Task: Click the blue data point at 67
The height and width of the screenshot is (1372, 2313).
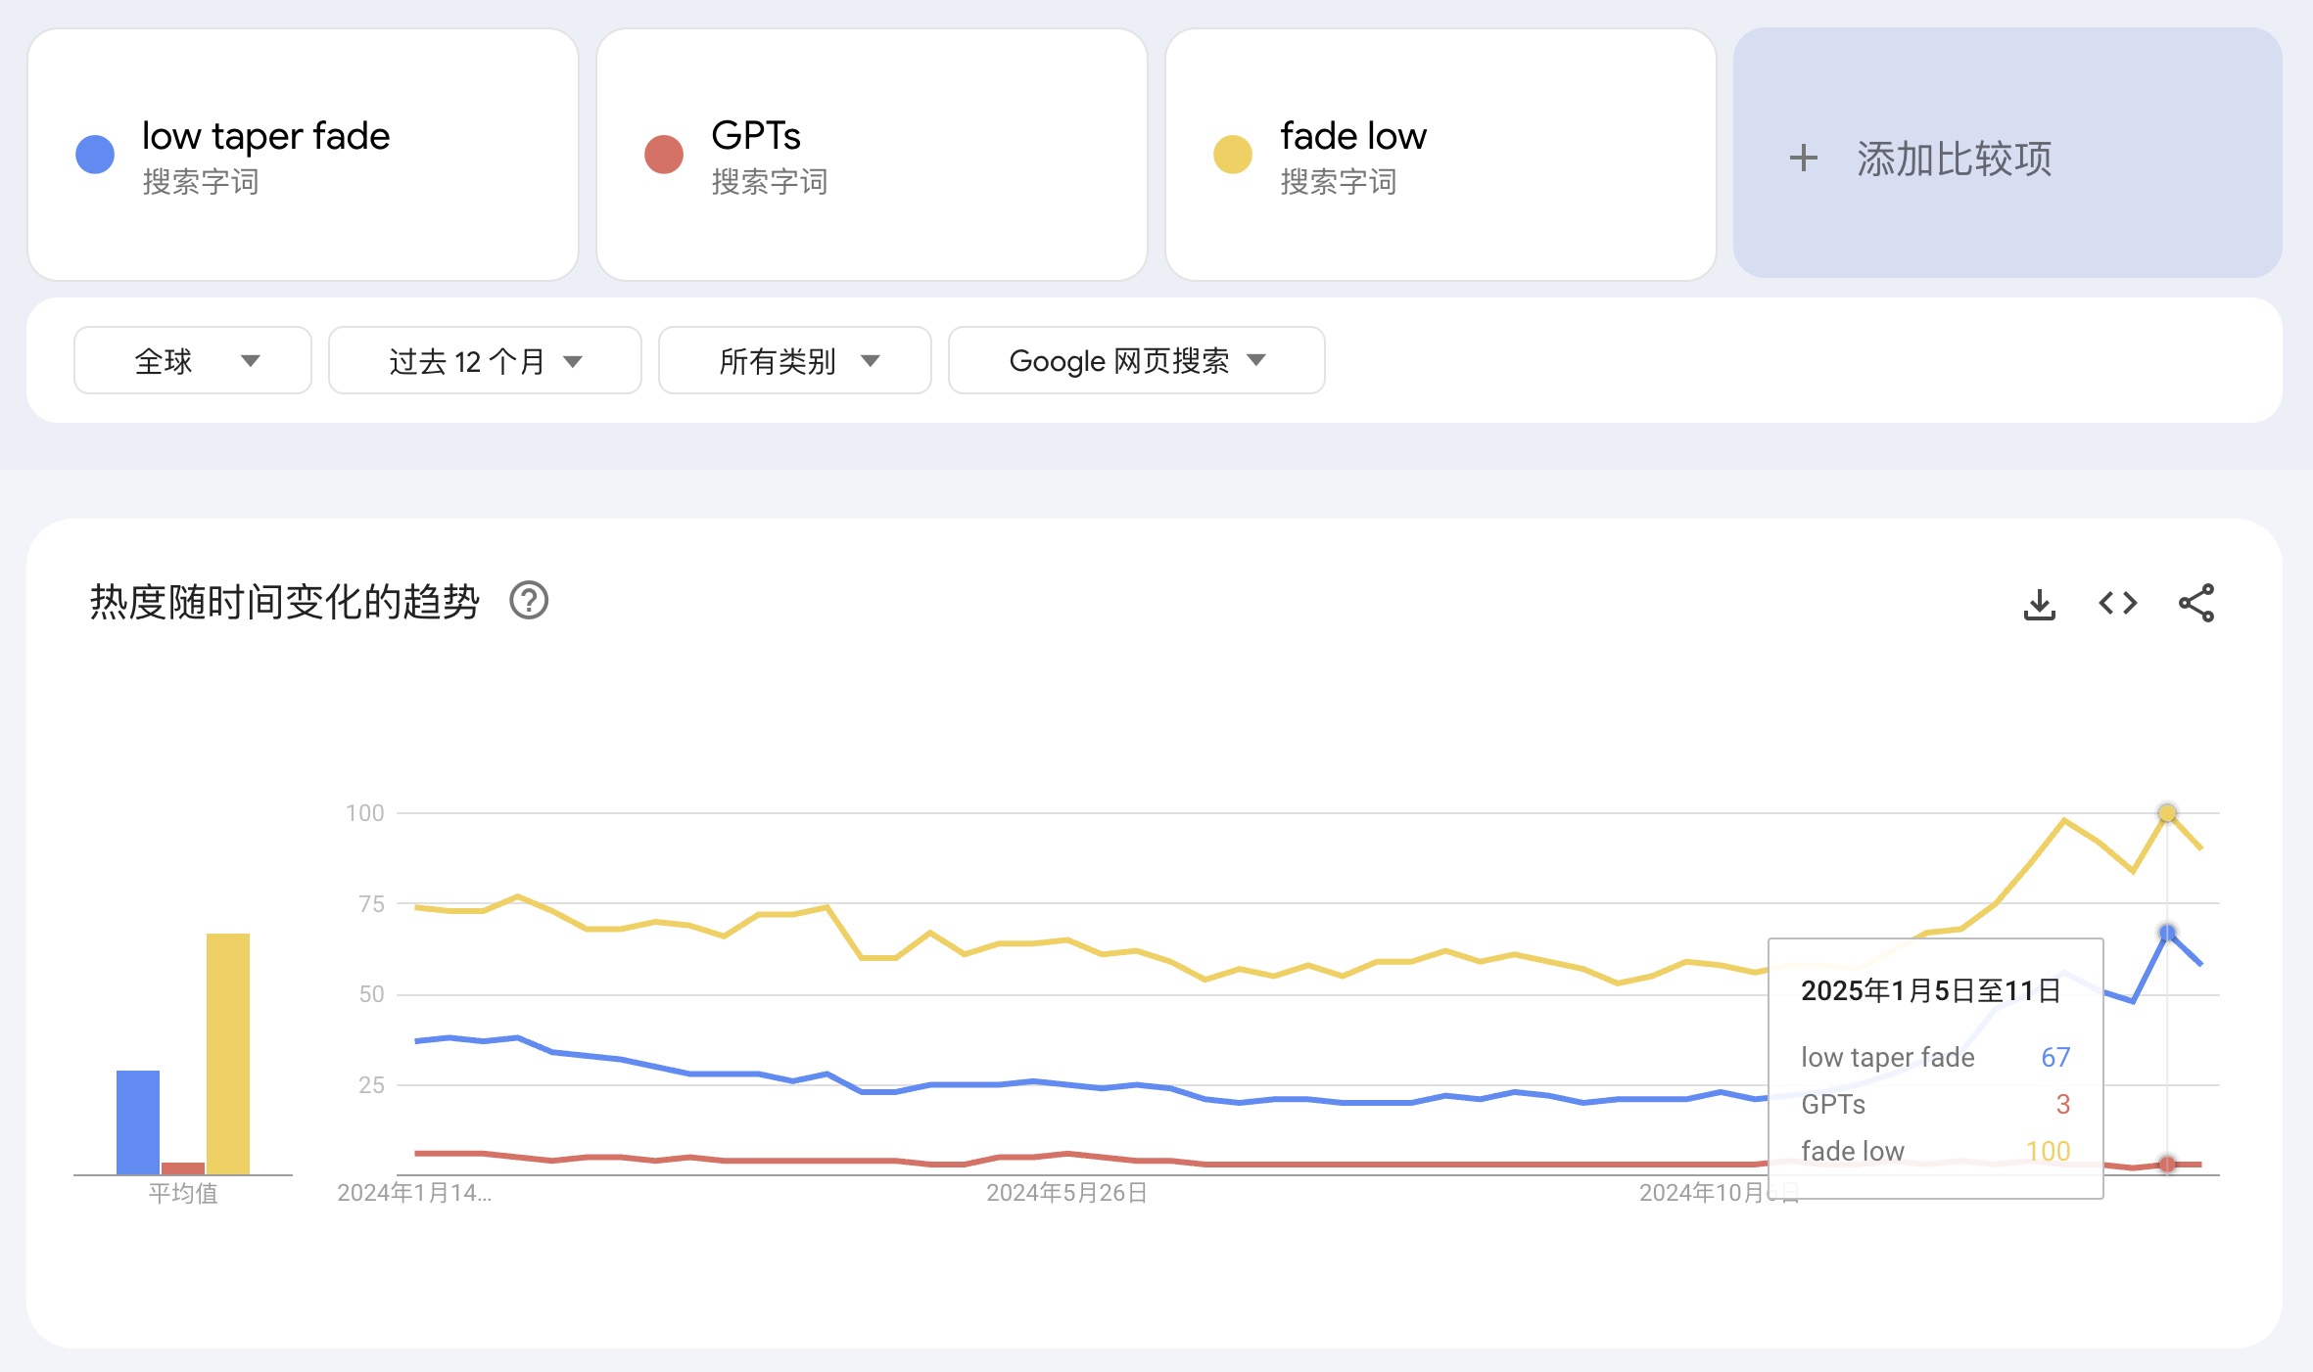Action: click(x=2167, y=933)
